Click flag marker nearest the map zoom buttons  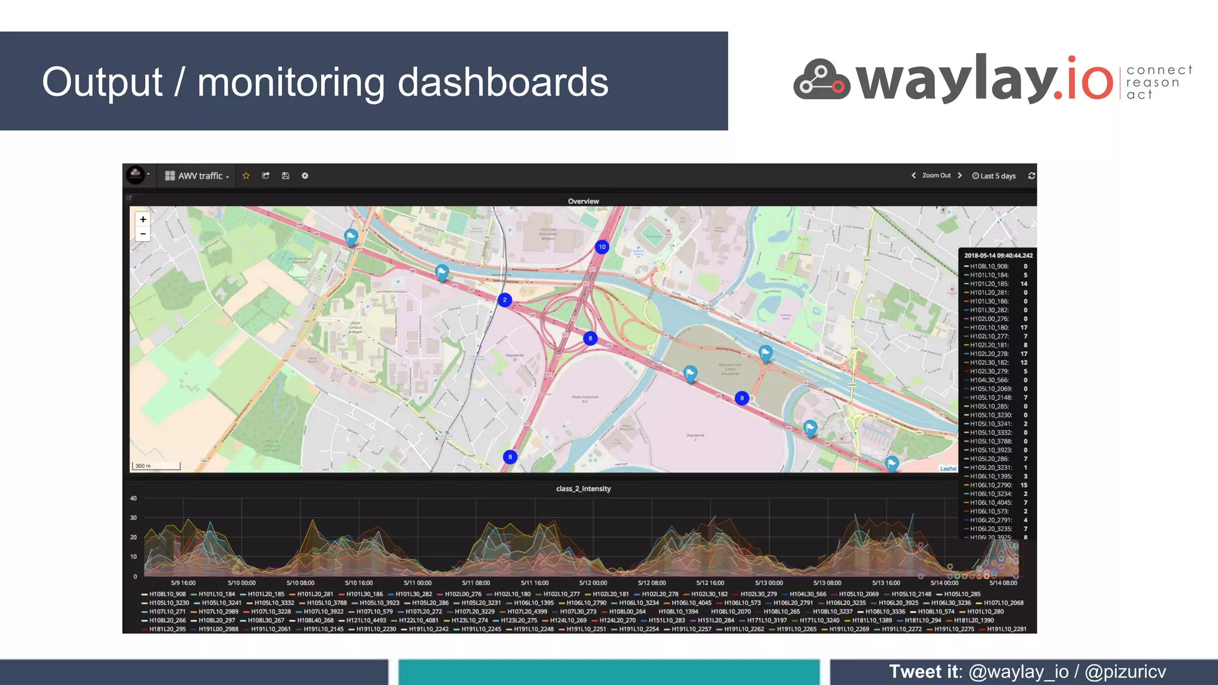coord(351,238)
